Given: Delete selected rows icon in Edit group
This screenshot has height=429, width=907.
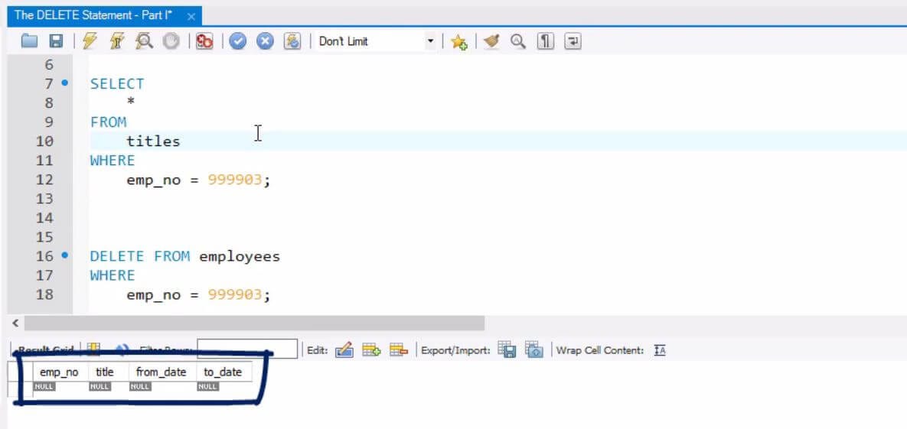Looking at the screenshot, I should tap(399, 349).
